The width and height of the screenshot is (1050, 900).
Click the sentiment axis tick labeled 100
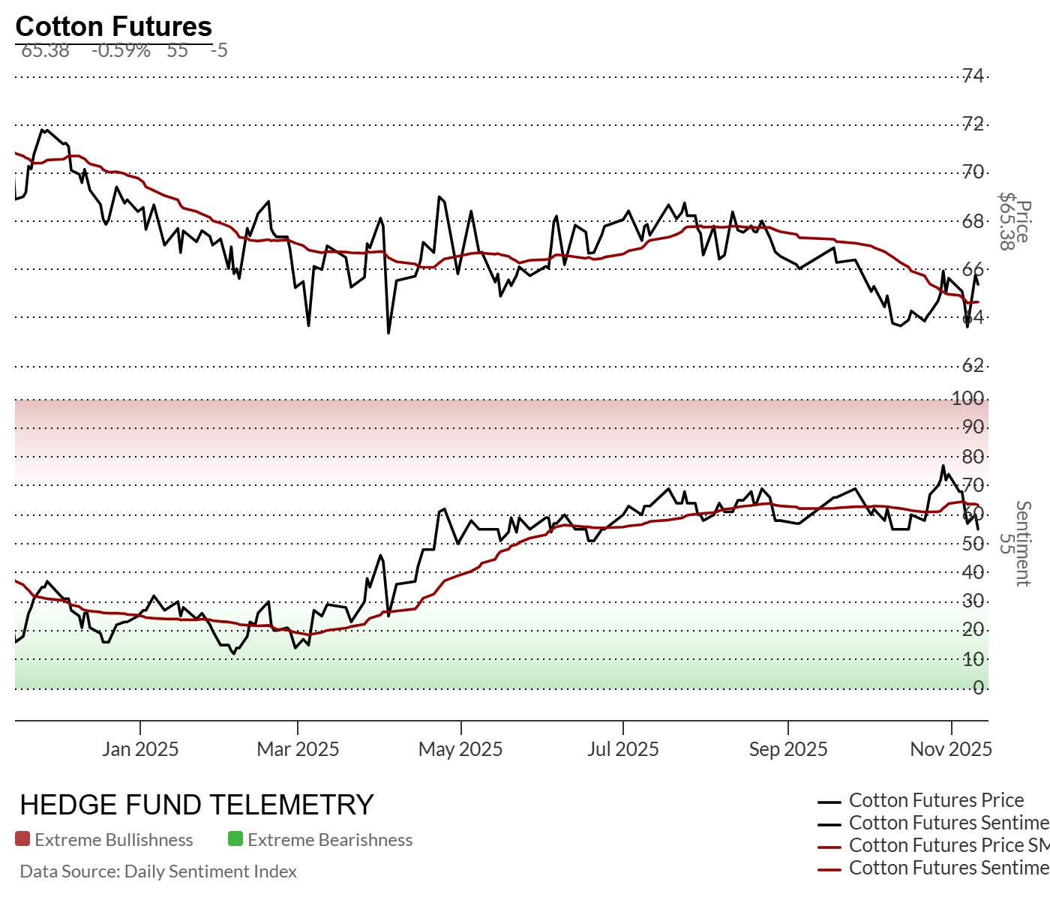point(967,398)
